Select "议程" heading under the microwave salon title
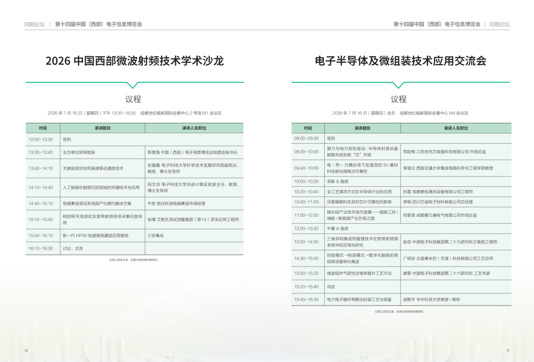534x362 pixels. point(133,99)
